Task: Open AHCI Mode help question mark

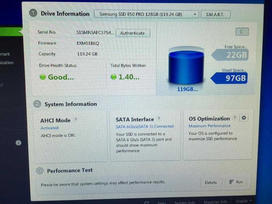Action: [x=75, y=120]
